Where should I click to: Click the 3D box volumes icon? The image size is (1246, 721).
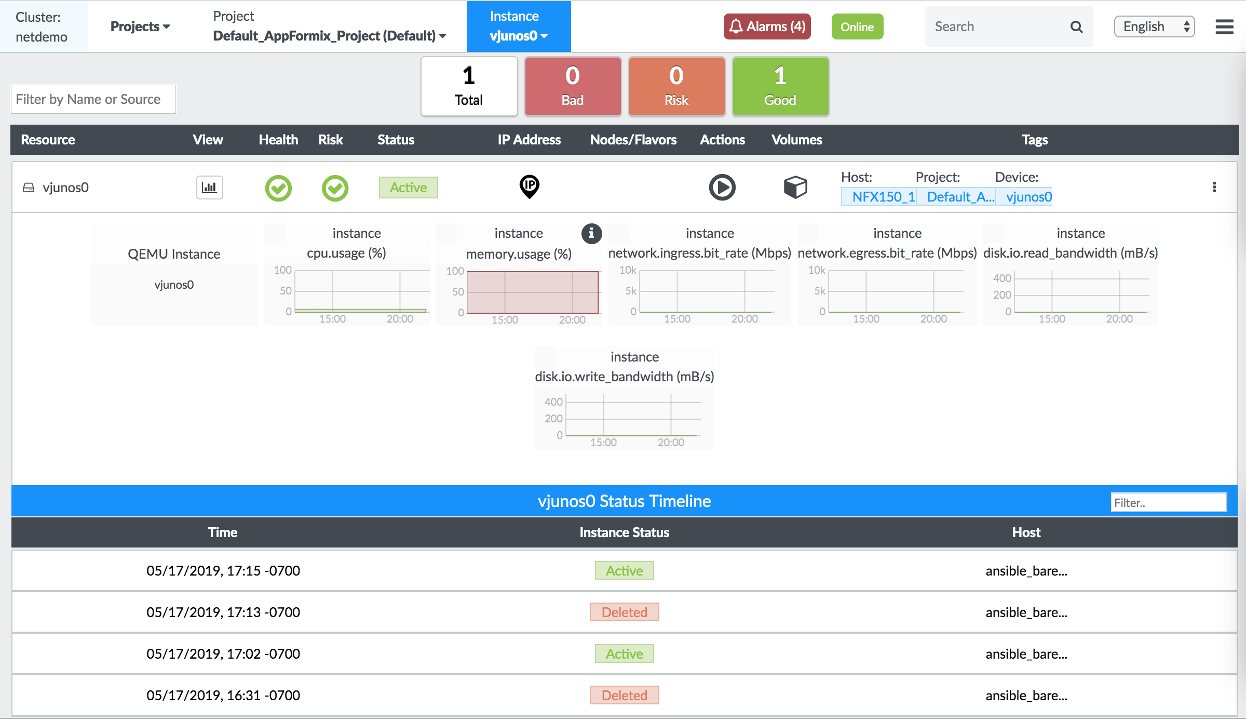794,187
